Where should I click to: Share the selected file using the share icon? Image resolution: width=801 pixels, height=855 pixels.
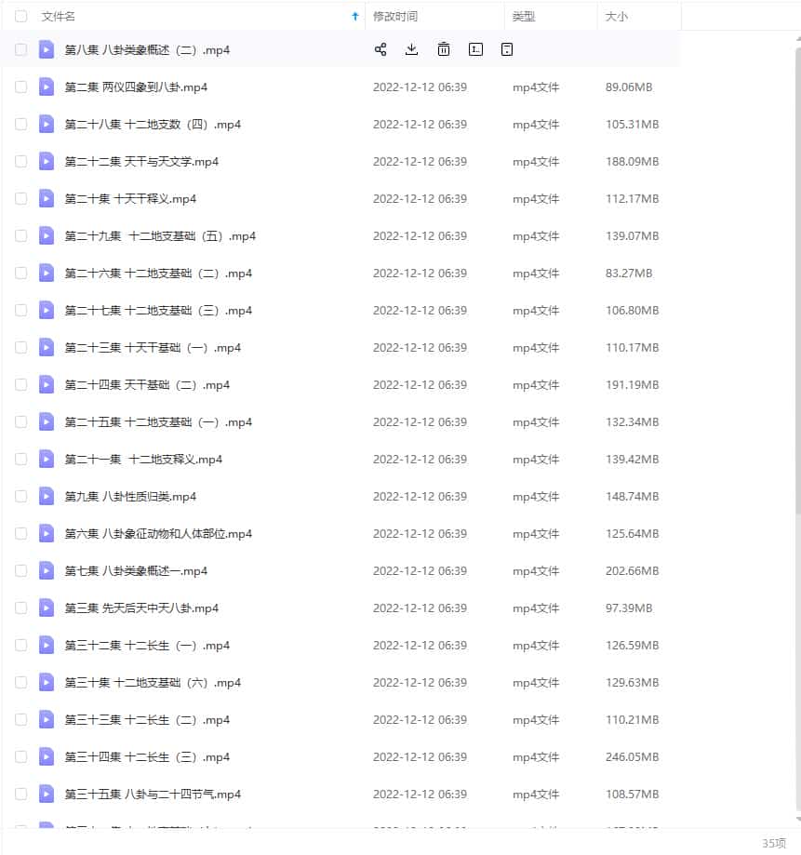pyautogui.click(x=380, y=49)
